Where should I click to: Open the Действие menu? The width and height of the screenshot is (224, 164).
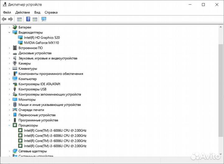click(22, 12)
